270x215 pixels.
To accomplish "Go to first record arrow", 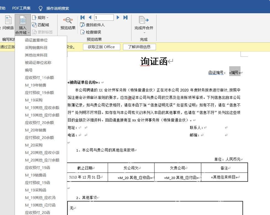I will pos(82,17).
